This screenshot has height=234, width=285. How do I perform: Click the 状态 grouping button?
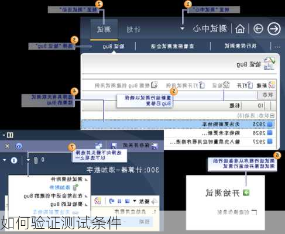pyautogui.click(x=267, y=95)
